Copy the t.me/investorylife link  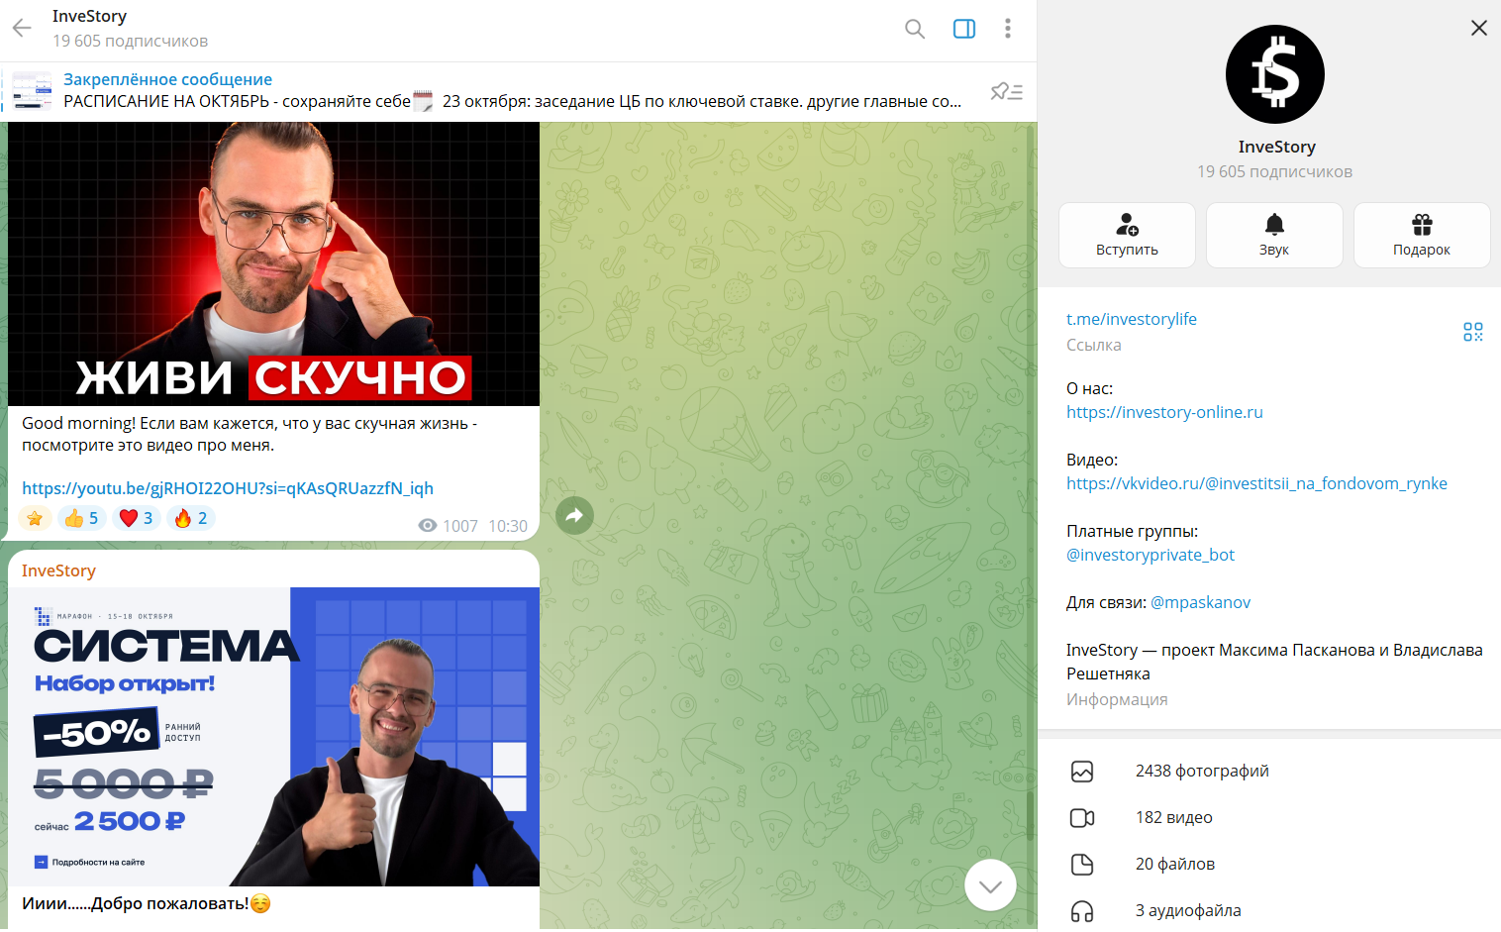click(1132, 319)
